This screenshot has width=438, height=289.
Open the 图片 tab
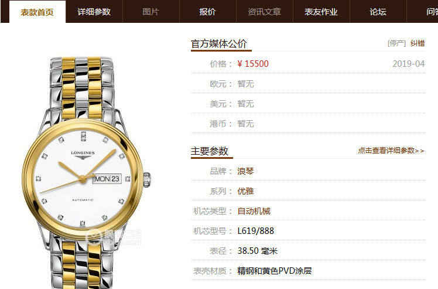click(x=151, y=12)
